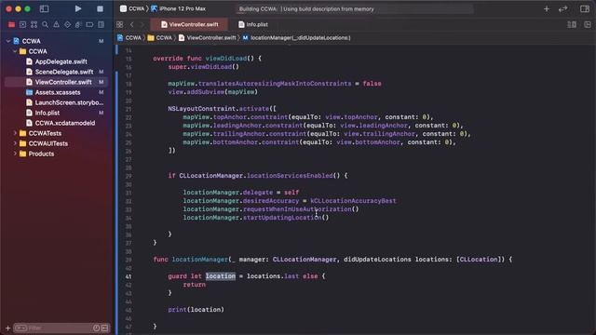Image resolution: width=596 pixels, height=335 pixels.
Task: Select the CCWA scheme in the toolbar
Action: 132,8
